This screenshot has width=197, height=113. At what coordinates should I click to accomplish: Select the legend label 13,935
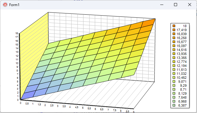[x=182, y=54]
